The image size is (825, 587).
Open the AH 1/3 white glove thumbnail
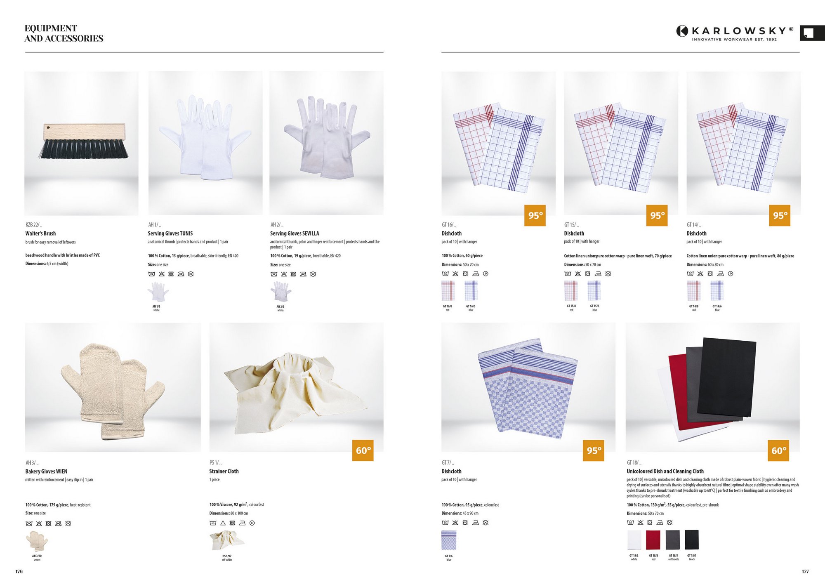pos(158,292)
